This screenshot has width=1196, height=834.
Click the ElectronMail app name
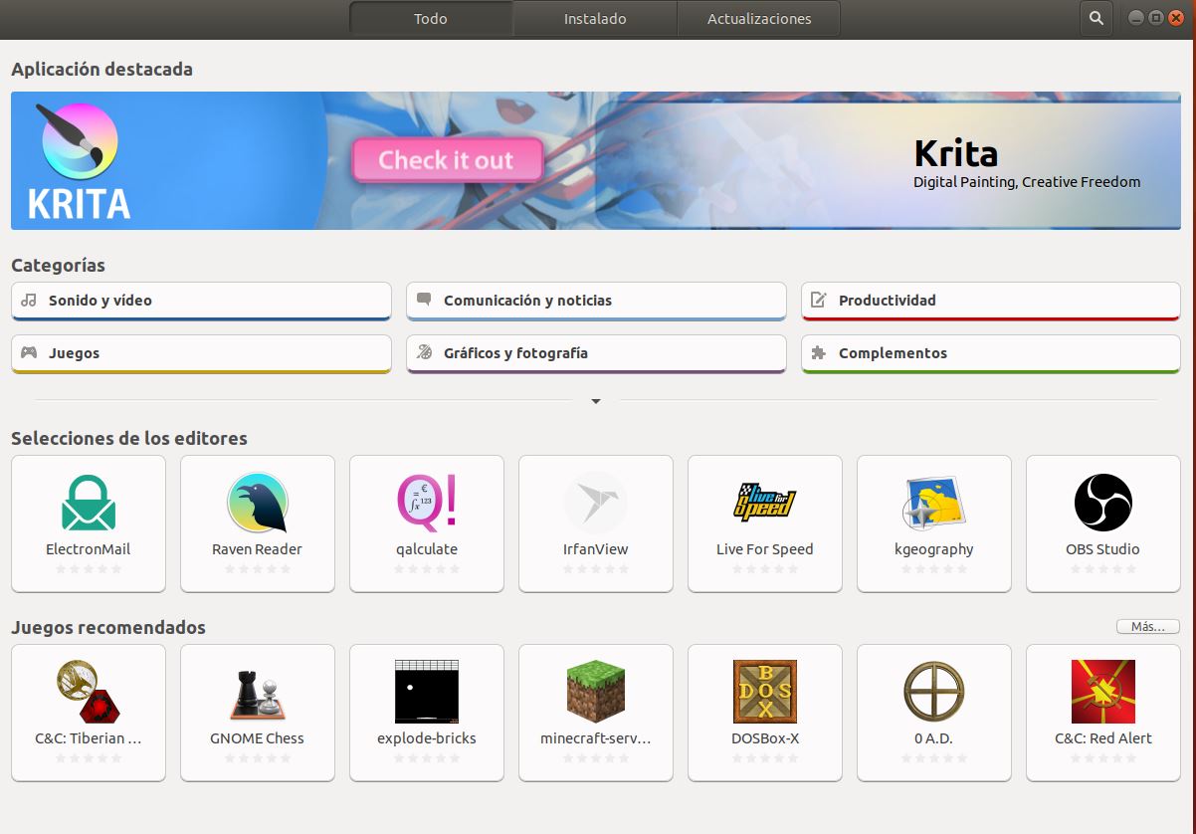coord(89,549)
